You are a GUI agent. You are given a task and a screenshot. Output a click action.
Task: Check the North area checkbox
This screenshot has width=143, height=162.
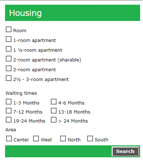63,138
